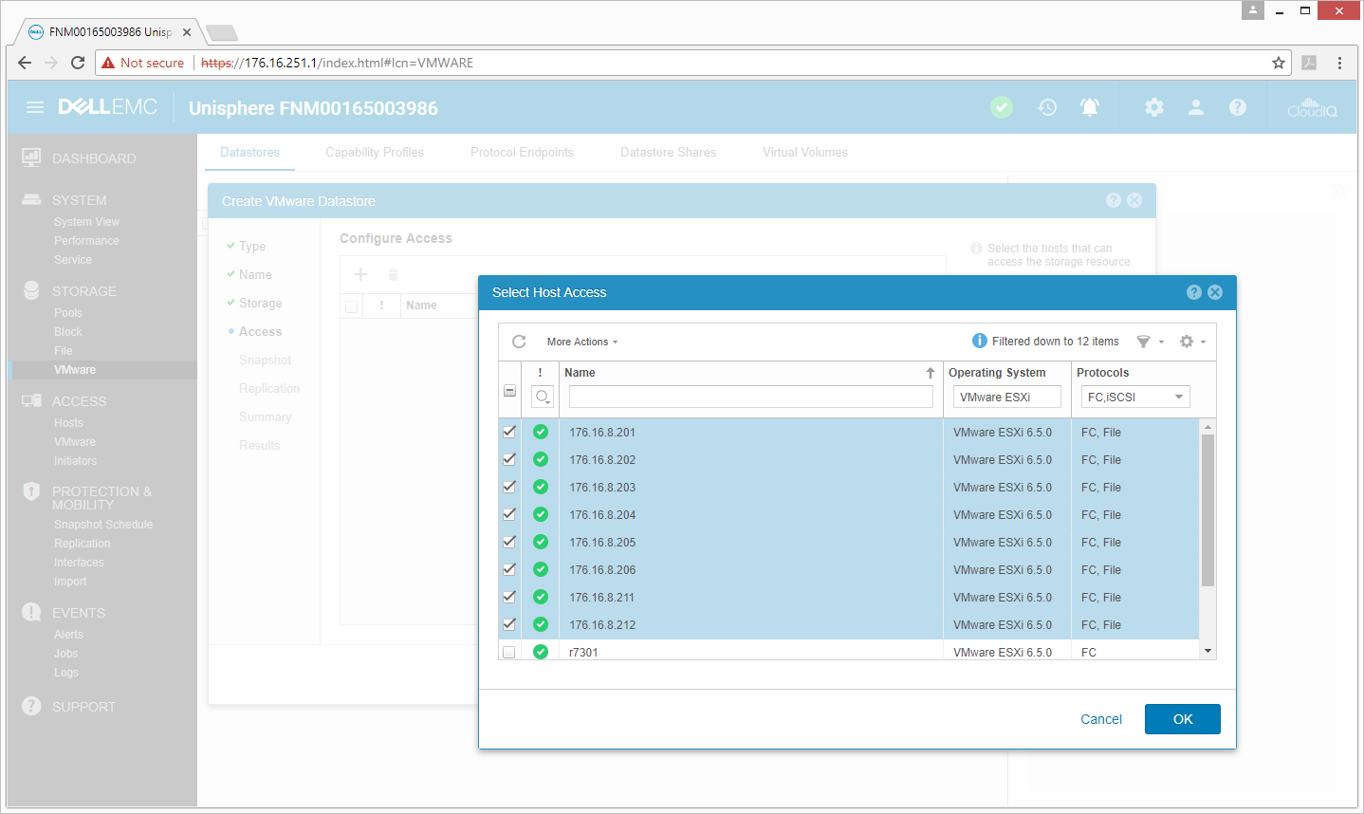Uncheck host 176.16.8.204

(x=509, y=514)
